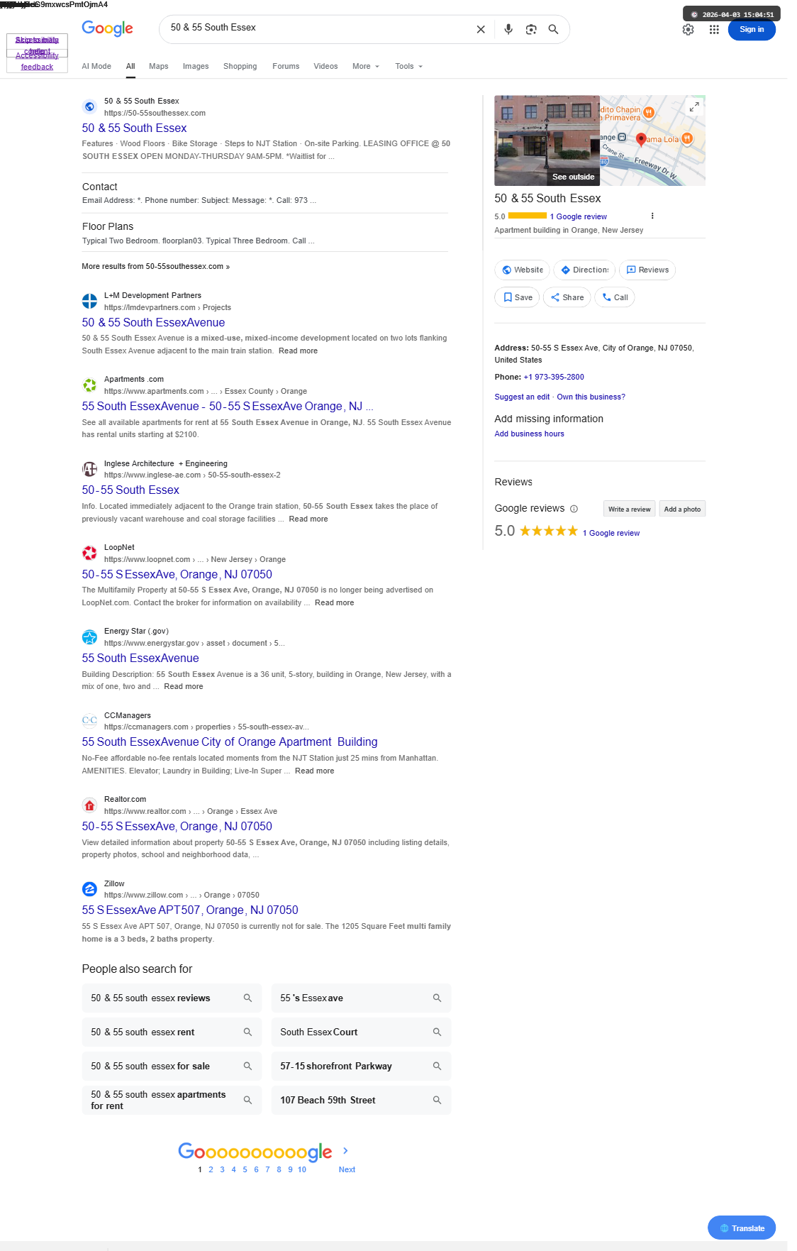This screenshot has width=797, height=1251.
Task: Open search by image camera icon
Action: (x=531, y=29)
